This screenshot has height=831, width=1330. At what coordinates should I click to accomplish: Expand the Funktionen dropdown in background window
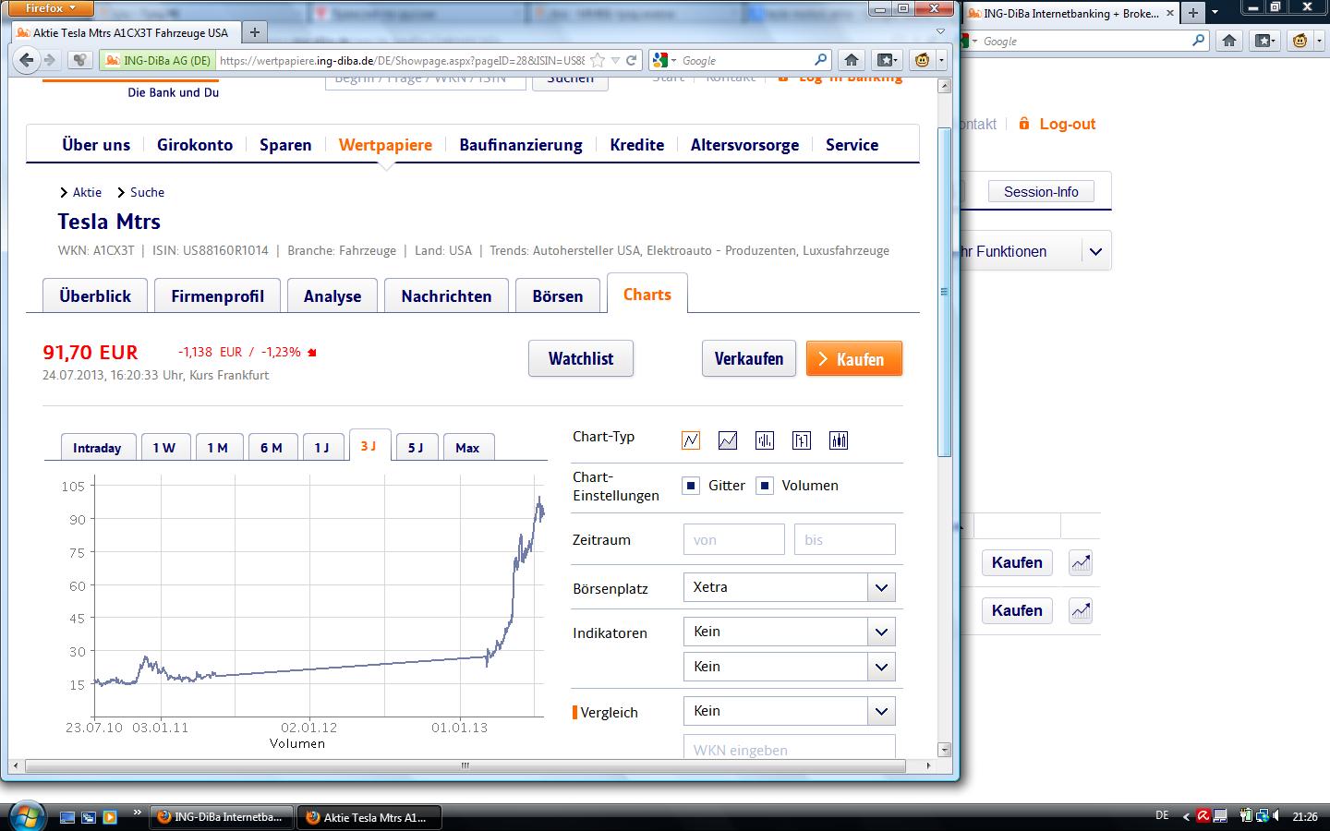pos(1095,251)
